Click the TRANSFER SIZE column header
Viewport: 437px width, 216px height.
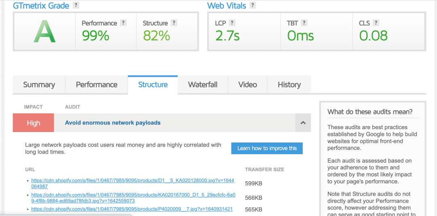tap(265, 170)
